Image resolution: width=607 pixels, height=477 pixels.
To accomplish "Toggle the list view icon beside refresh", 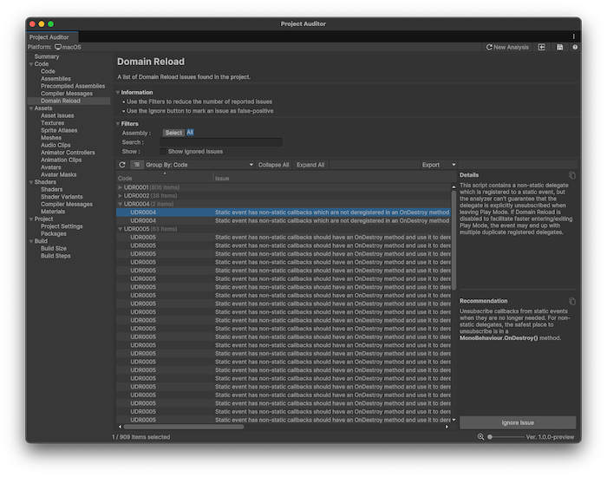I will (137, 164).
